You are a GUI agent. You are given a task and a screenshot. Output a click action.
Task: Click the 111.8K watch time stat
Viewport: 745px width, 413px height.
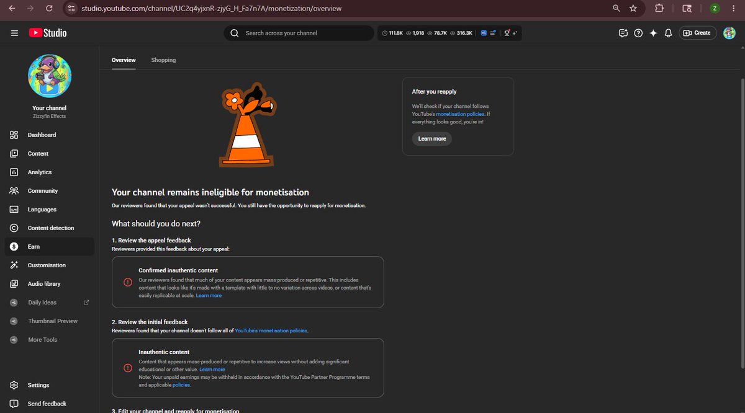pos(392,33)
